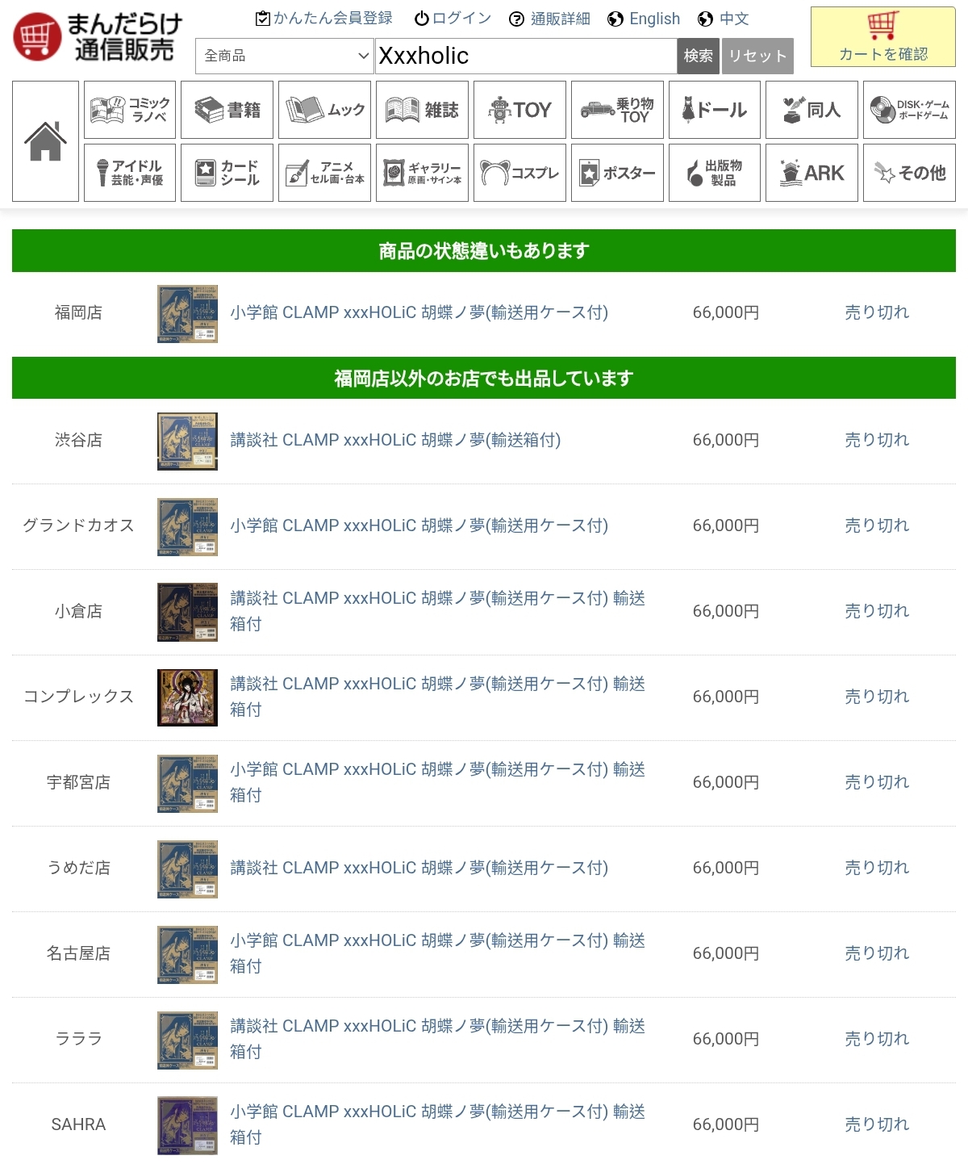Open the その他 other category
The width and height of the screenshot is (968, 1164).
coord(909,173)
